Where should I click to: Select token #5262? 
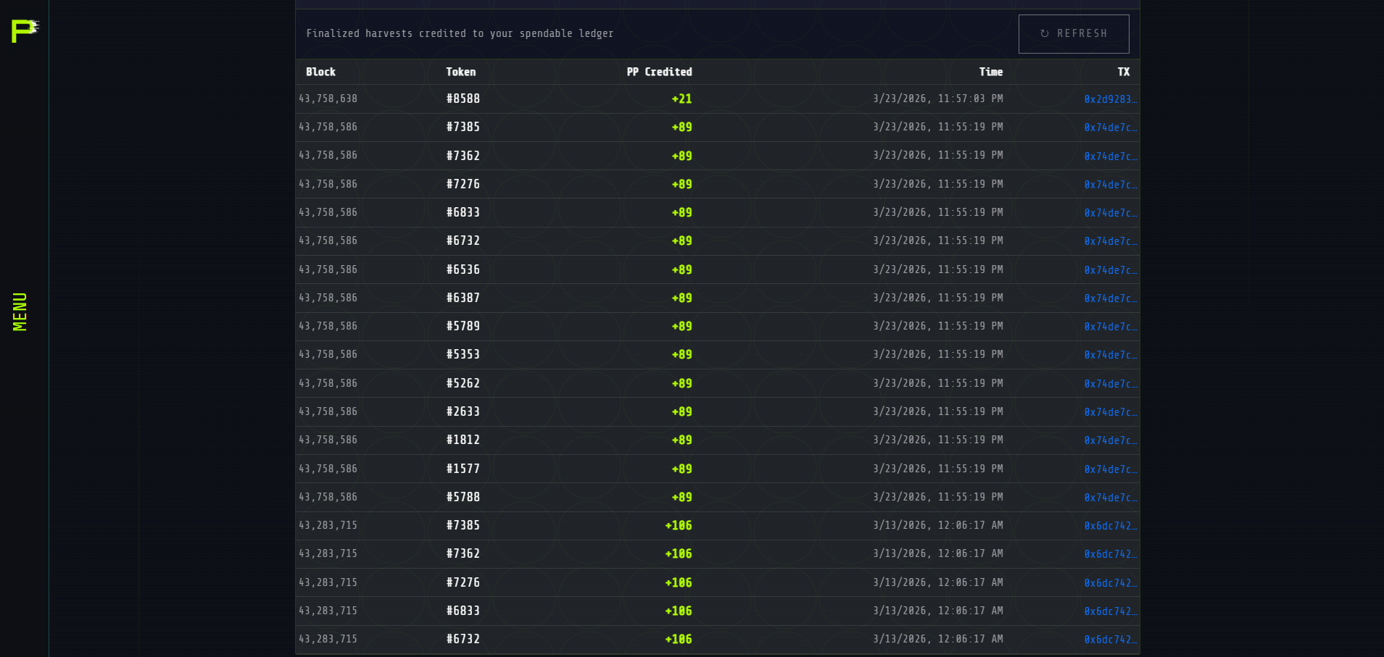[463, 383]
